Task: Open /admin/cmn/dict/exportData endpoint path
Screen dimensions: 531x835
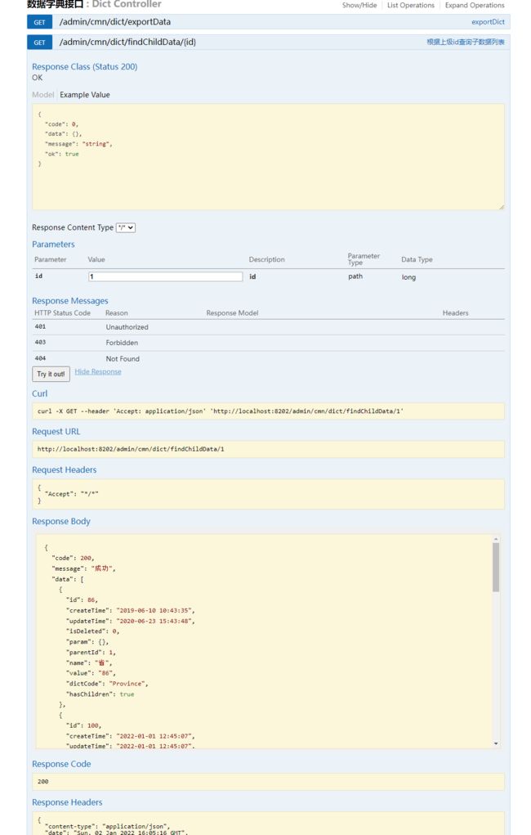Action: click(x=115, y=22)
